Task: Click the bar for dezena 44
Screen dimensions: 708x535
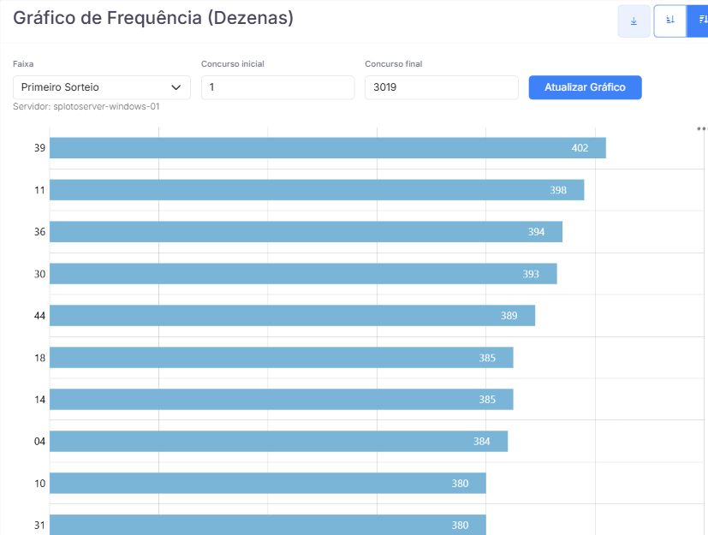Action: [x=293, y=316]
